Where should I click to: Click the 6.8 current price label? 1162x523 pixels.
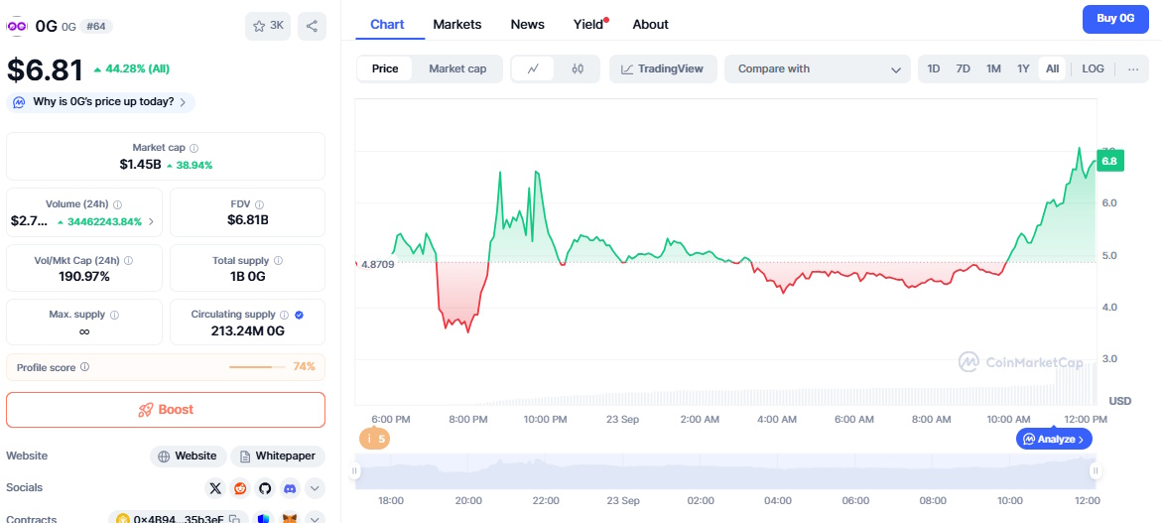click(1109, 161)
